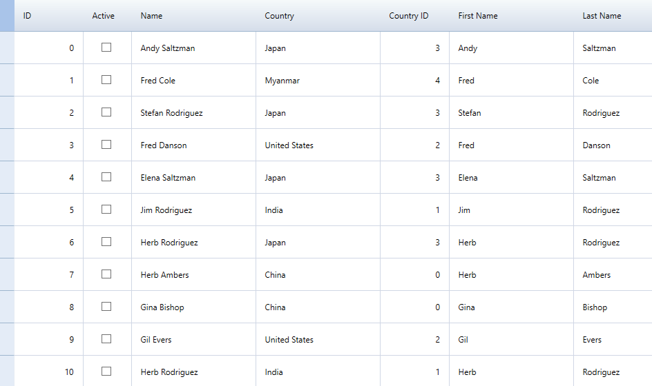This screenshot has width=652, height=386.
Task: Check Active box in row ID 10
Action: [x=106, y=372]
